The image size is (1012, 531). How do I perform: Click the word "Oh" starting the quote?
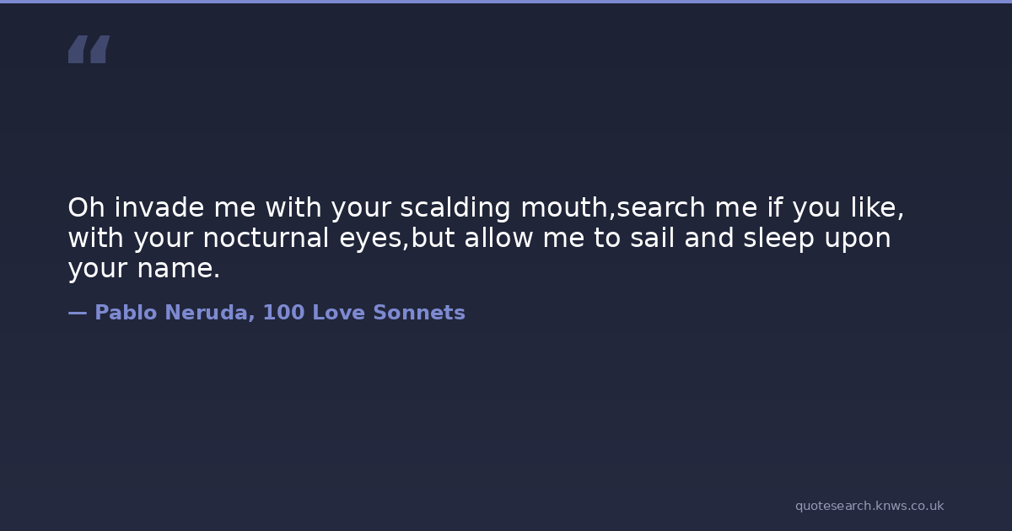(x=86, y=207)
